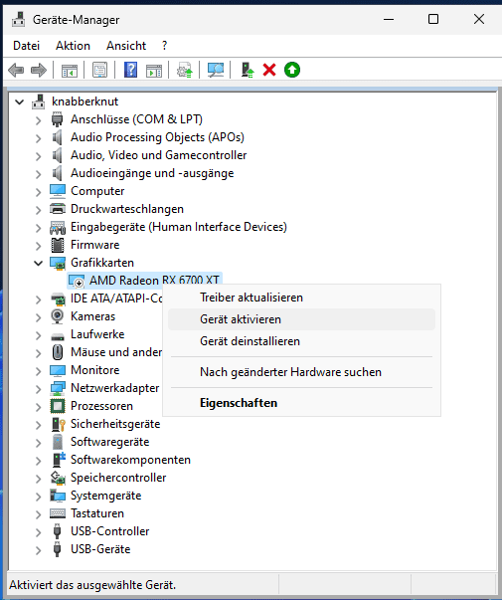This screenshot has width=502, height=600.
Task: Click the Druckwarteschlangen printer icon
Action: [x=58, y=209]
